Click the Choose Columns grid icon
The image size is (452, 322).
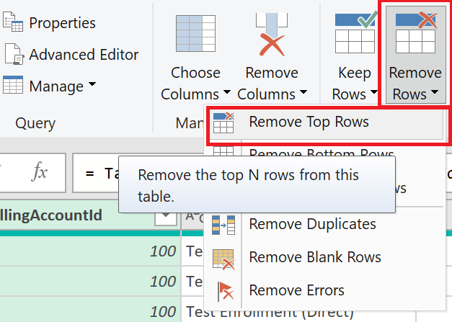(x=196, y=33)
